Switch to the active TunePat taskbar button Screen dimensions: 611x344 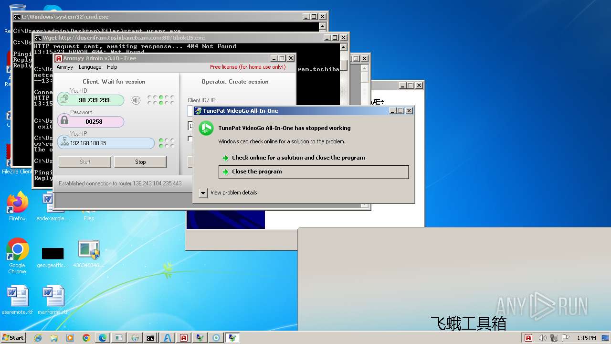(x=232, y=338)
